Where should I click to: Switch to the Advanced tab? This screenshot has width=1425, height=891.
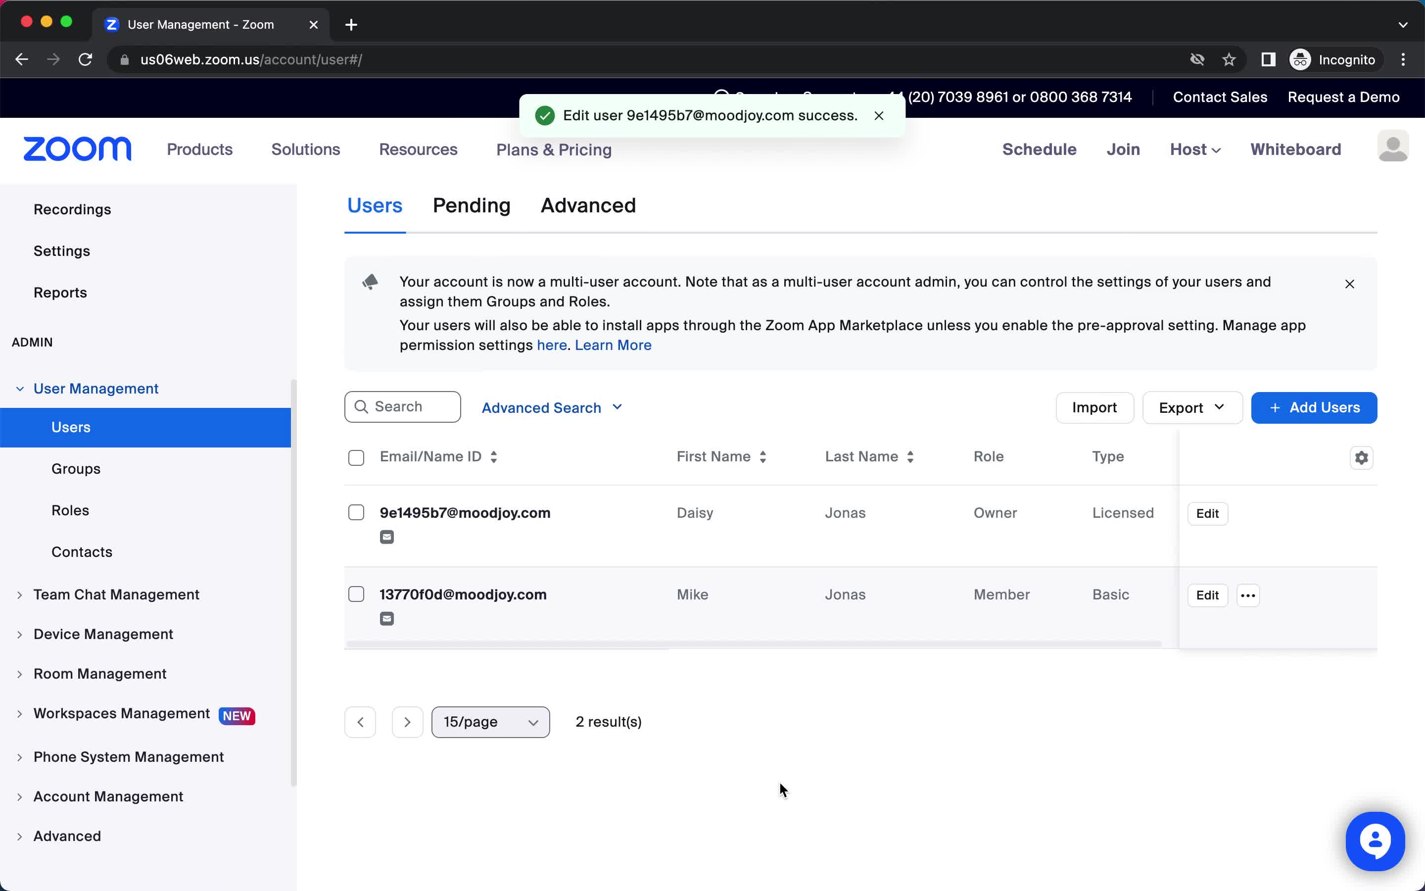tap(588, 205)
